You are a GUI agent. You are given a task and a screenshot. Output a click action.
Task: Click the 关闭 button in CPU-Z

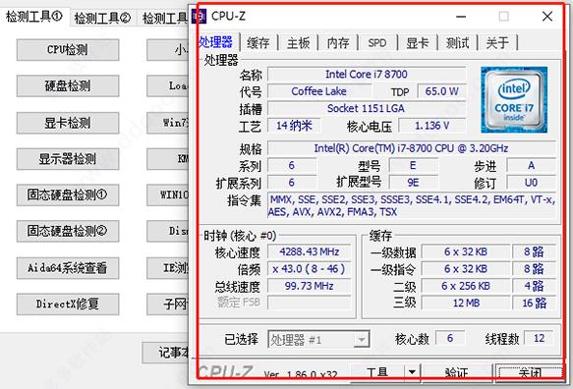pyautogui.click(x=530, y=372)
